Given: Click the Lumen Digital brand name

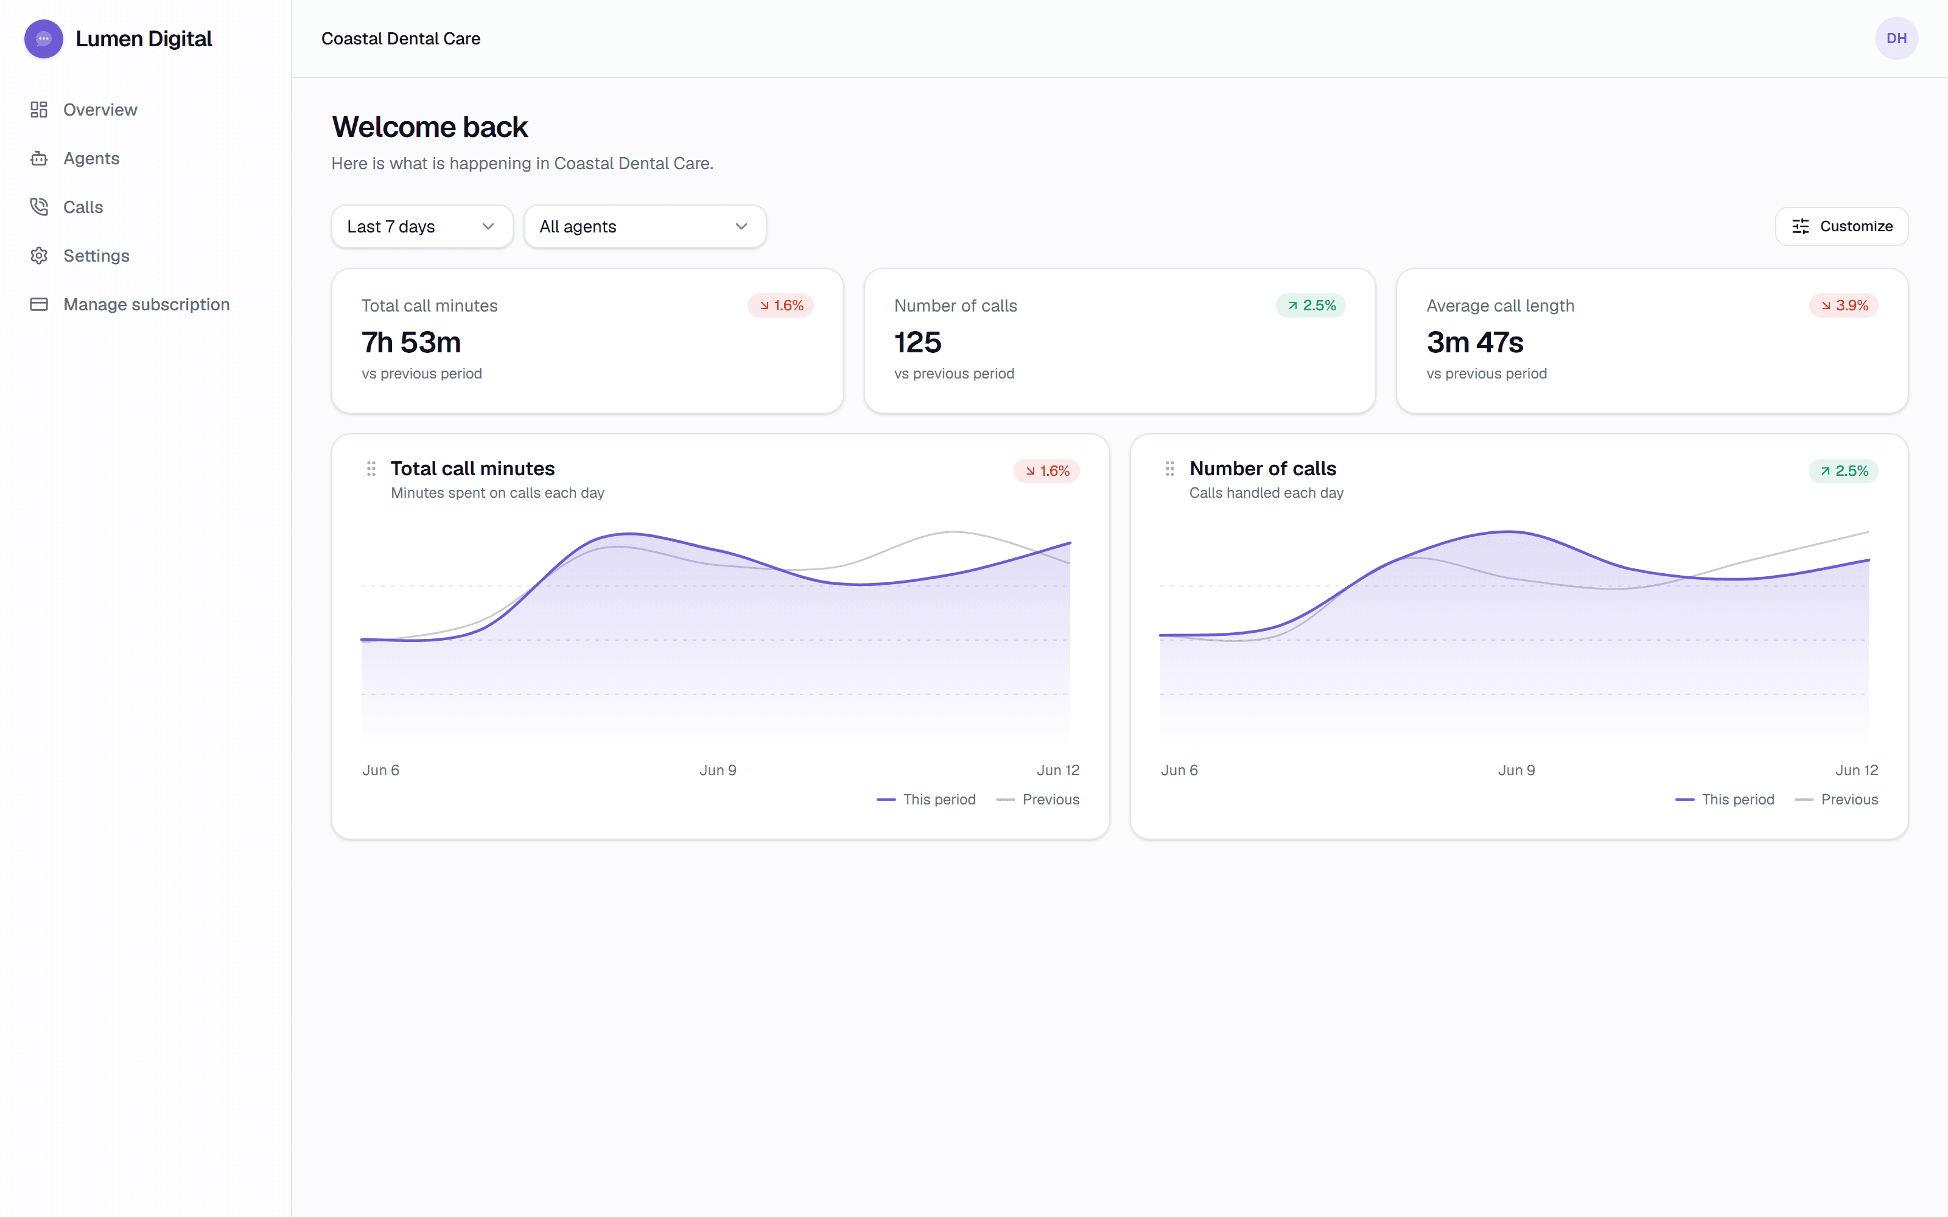Looking at the screenshot, I should click(144, 38).
